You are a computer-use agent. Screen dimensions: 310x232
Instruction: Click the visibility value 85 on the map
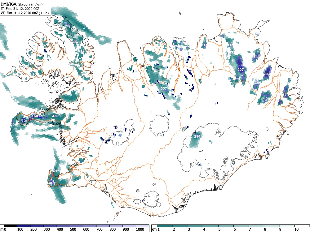click(23, 120)
